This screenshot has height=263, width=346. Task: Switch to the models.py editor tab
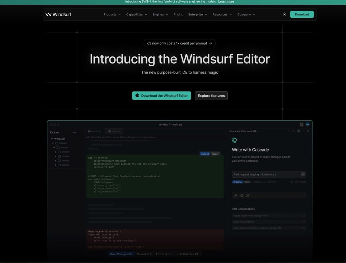tap(95, 131)
